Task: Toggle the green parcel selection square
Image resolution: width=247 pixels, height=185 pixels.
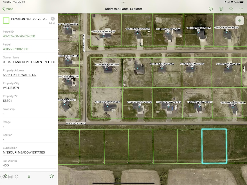Action: (x=6, y=20)
